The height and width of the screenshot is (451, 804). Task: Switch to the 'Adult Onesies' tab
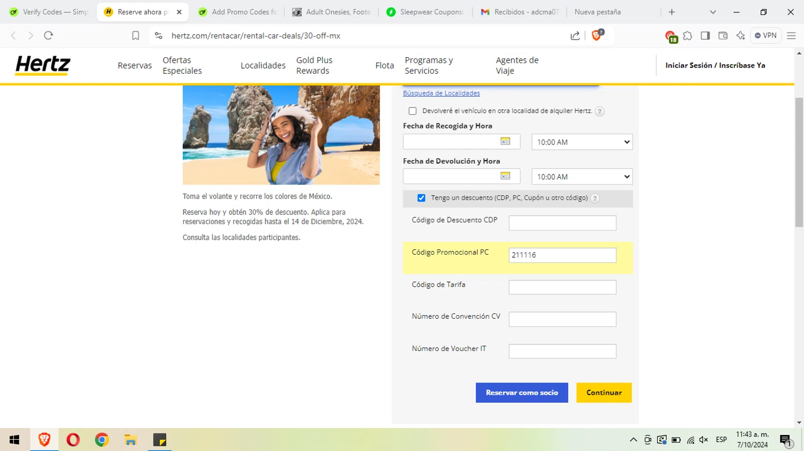pyautogui.click(x=332, y=12)
